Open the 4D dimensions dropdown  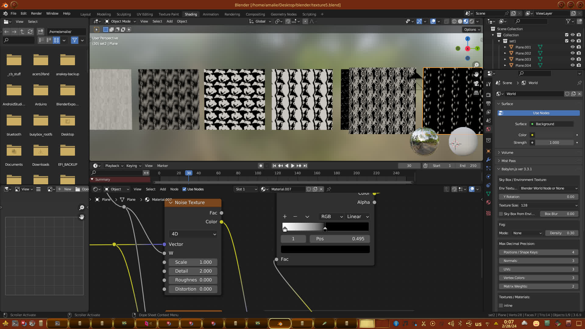pyautogui.click(x=193, y=234)
